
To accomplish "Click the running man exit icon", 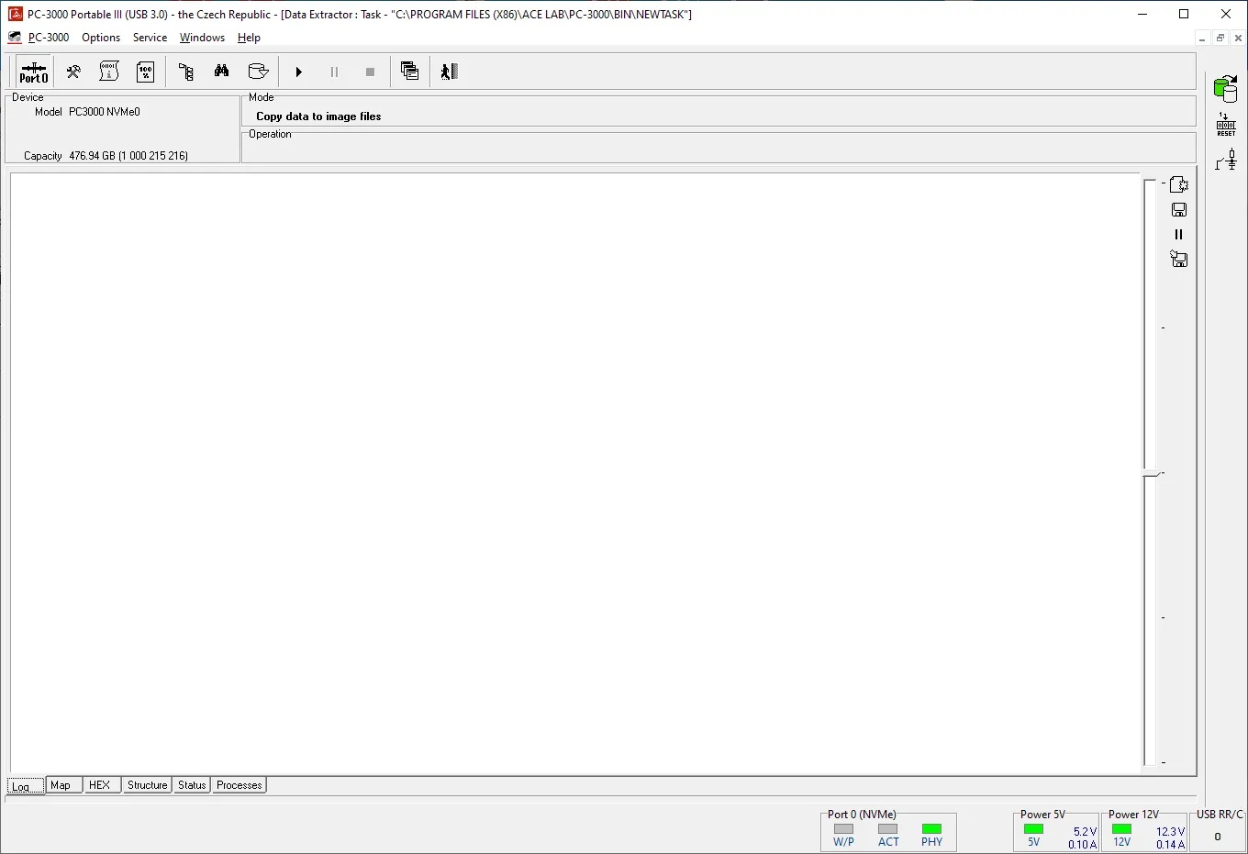I will [x=449, y=72].
